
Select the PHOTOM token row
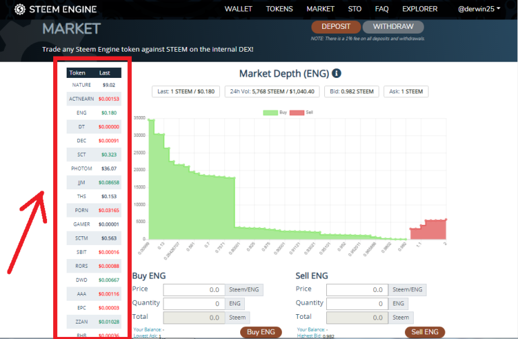[94, 168]
